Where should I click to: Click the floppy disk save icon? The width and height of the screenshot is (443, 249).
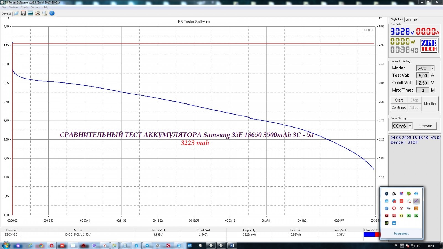point(23,13)
